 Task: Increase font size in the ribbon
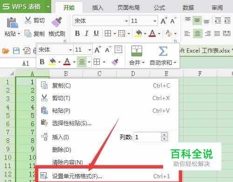[x=164, y=21]
